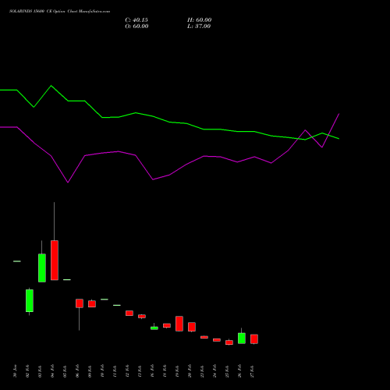
Task: Click the 20 Feb date label
Action: [x=190, y=371]
